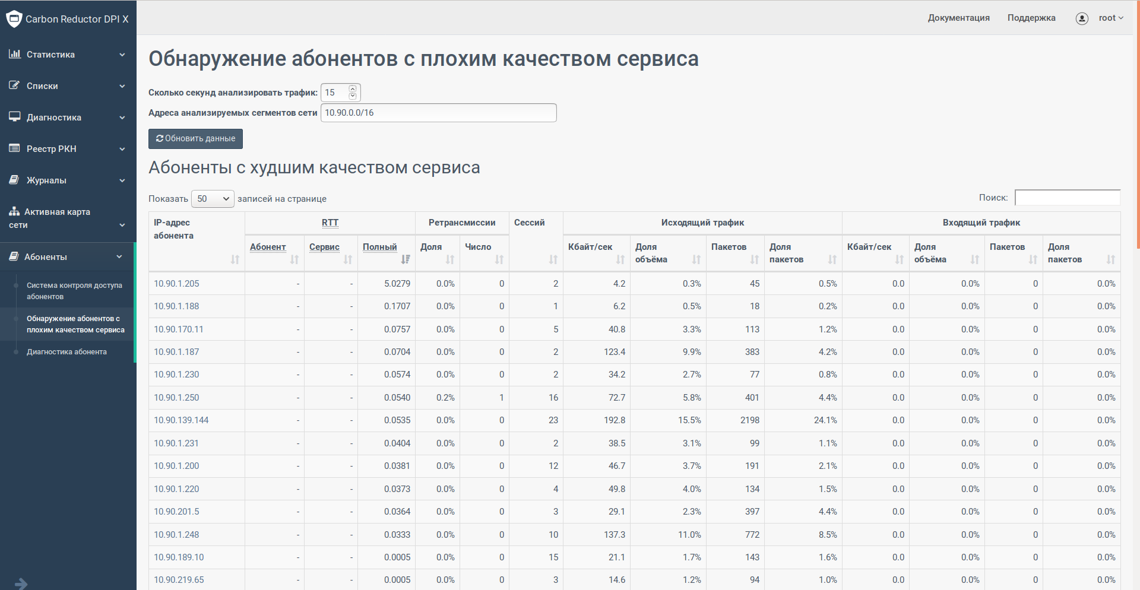Sort by outgoing Доля объёма arrows
This screenshot has width=1140, height=590.
[696, 259]
